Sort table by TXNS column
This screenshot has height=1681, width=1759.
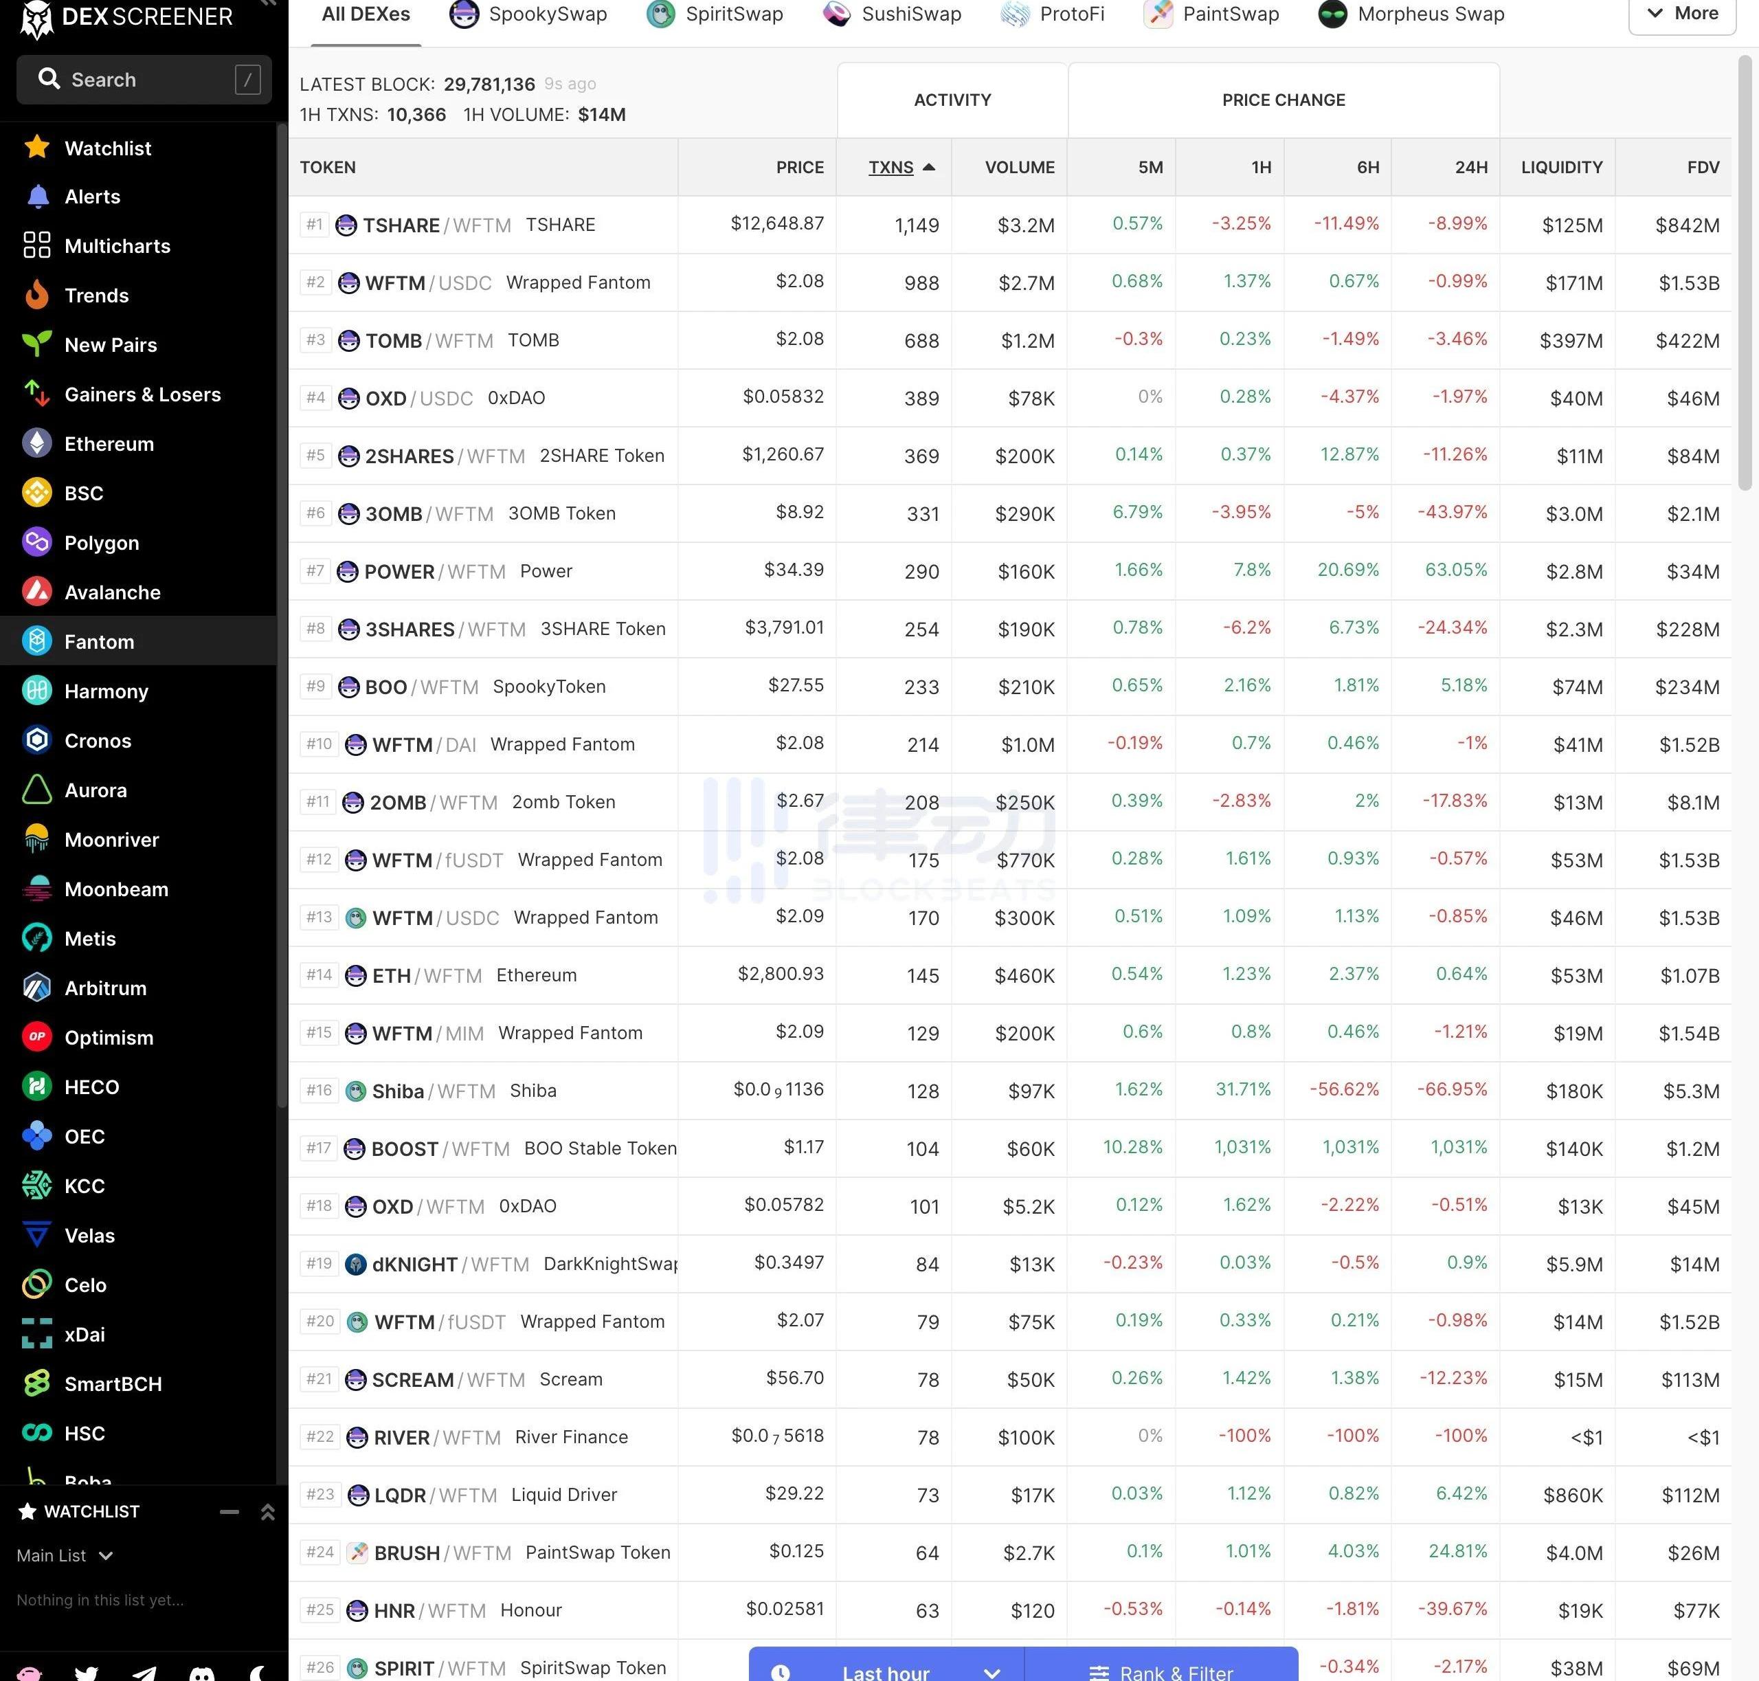click(890, 168)
